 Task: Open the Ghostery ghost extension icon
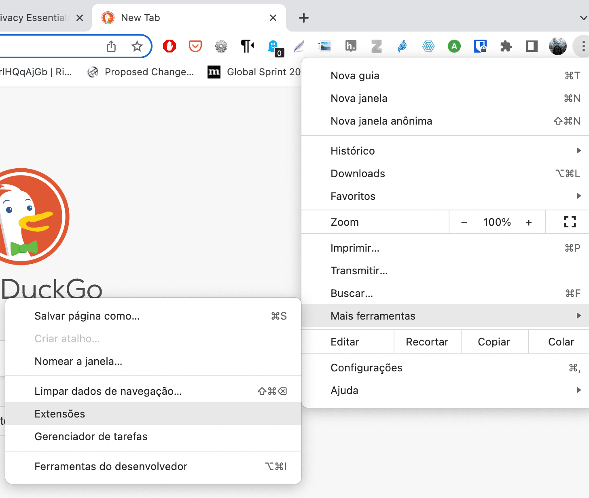(275, 48)
